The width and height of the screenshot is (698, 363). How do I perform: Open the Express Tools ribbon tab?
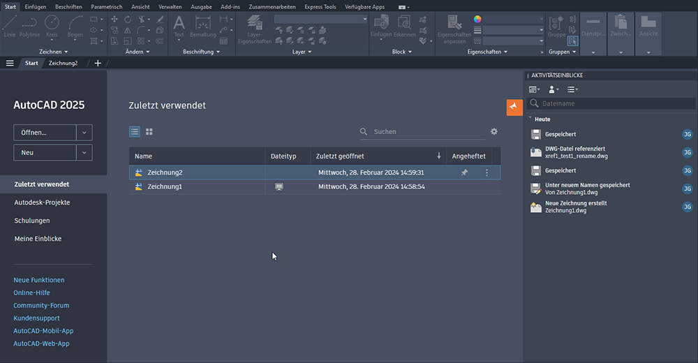[x=320, y=7]
